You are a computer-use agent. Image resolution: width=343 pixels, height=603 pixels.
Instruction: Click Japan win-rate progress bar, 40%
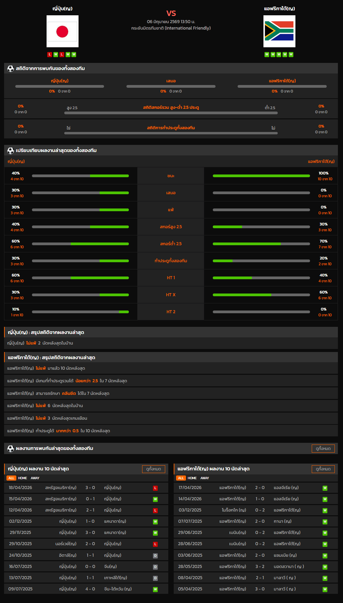click(x=80, y=176)
